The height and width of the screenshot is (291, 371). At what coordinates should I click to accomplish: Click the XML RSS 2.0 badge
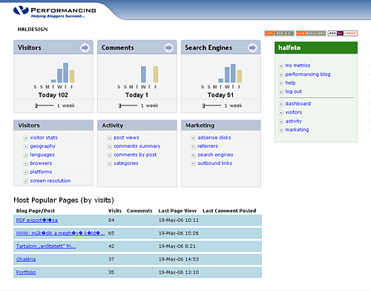279,33
